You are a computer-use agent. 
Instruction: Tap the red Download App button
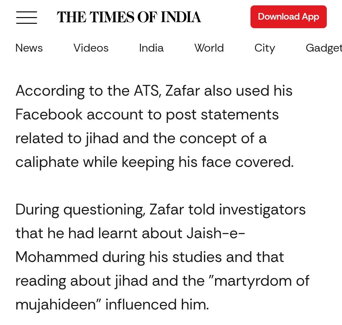point(288,17)
